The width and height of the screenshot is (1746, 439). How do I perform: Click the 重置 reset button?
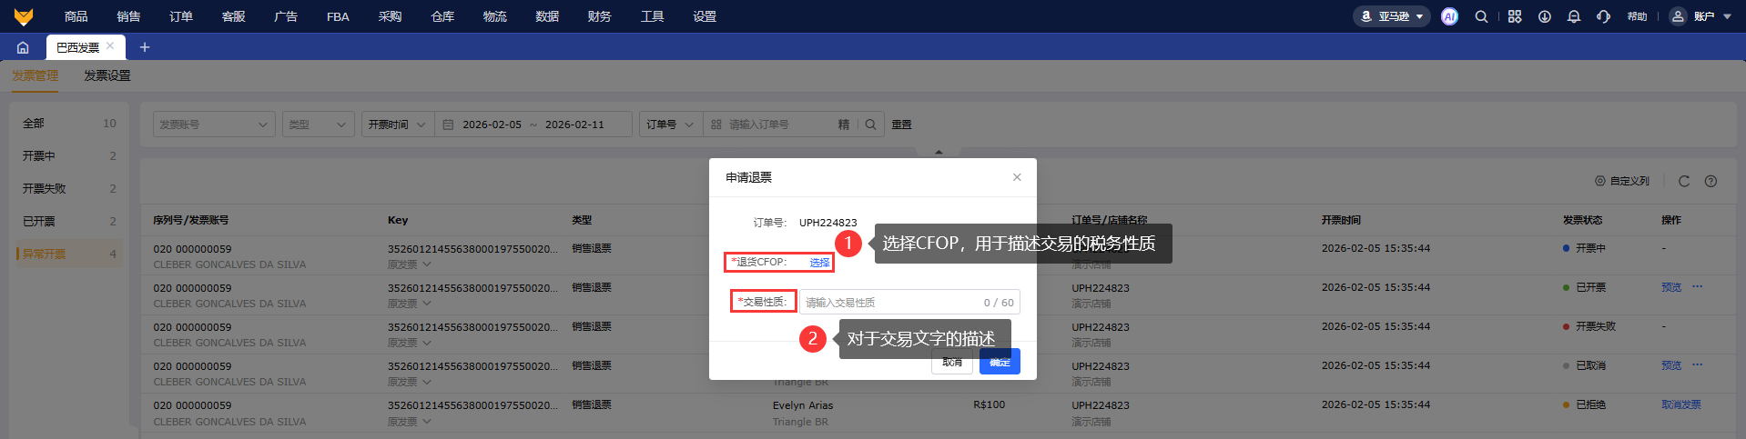tap(901, 125)
